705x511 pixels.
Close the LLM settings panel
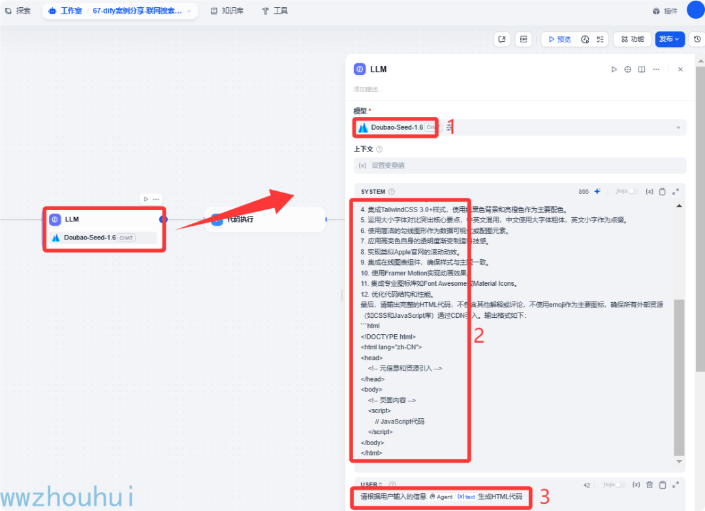tap(680, 69)
